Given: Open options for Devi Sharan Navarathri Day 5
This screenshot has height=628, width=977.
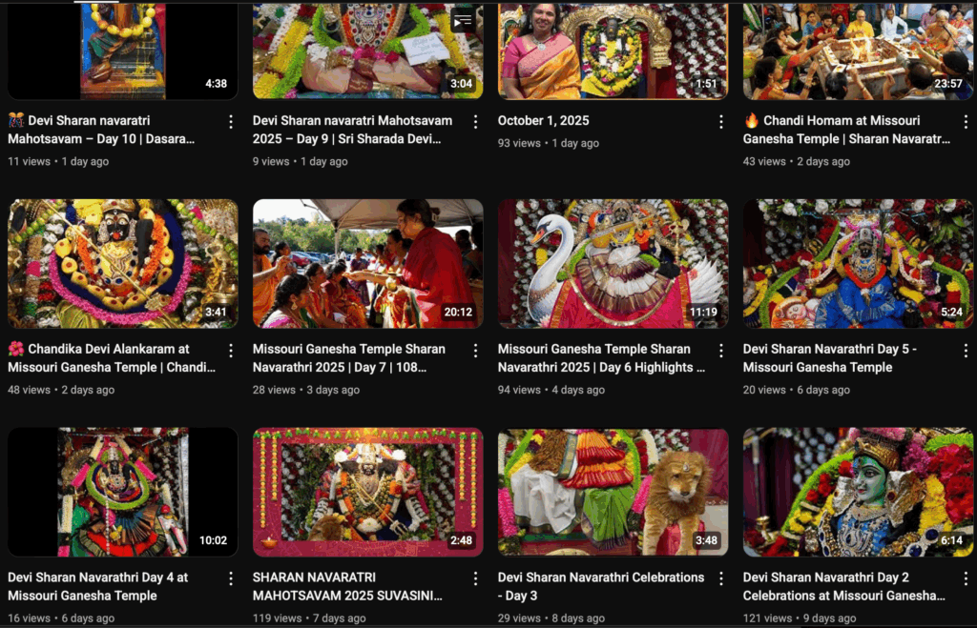Looking at the screenshot, I should tap(966, 351).
